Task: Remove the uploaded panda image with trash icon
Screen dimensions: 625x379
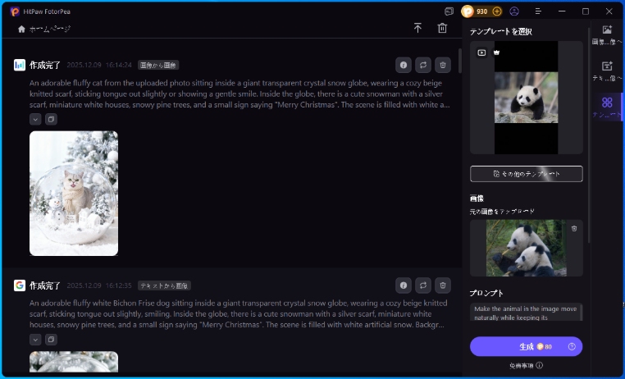Action: [574, 228]
